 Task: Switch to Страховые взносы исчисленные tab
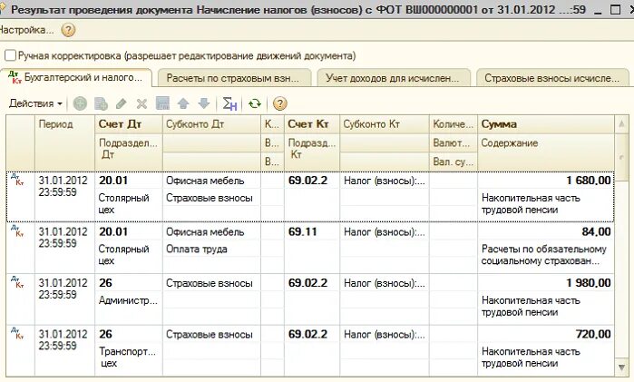tap(552, 78)
